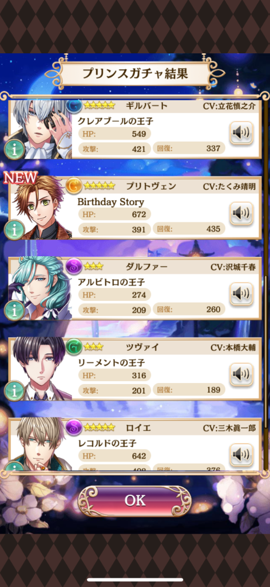Play ツヴァイ's voice with speaker button
Viewport: 270px width, 587px height.
(241, 374)
